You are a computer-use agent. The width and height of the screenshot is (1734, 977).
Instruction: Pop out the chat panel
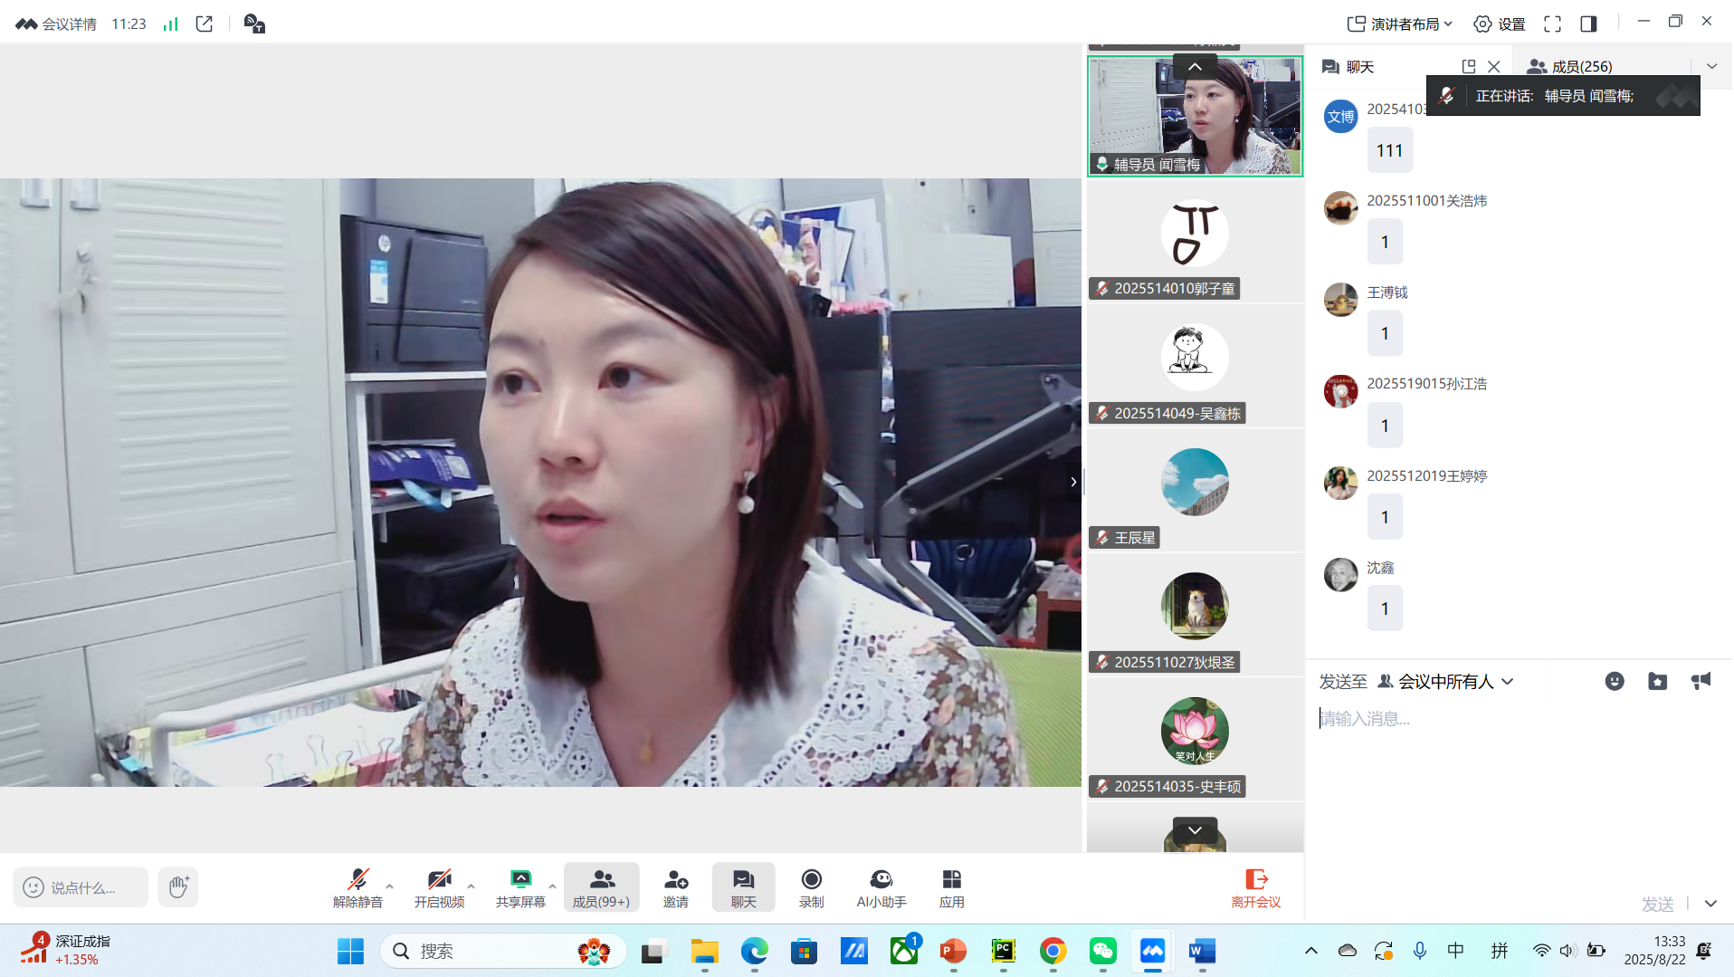pyautogui.click(x=1468, y=66)
